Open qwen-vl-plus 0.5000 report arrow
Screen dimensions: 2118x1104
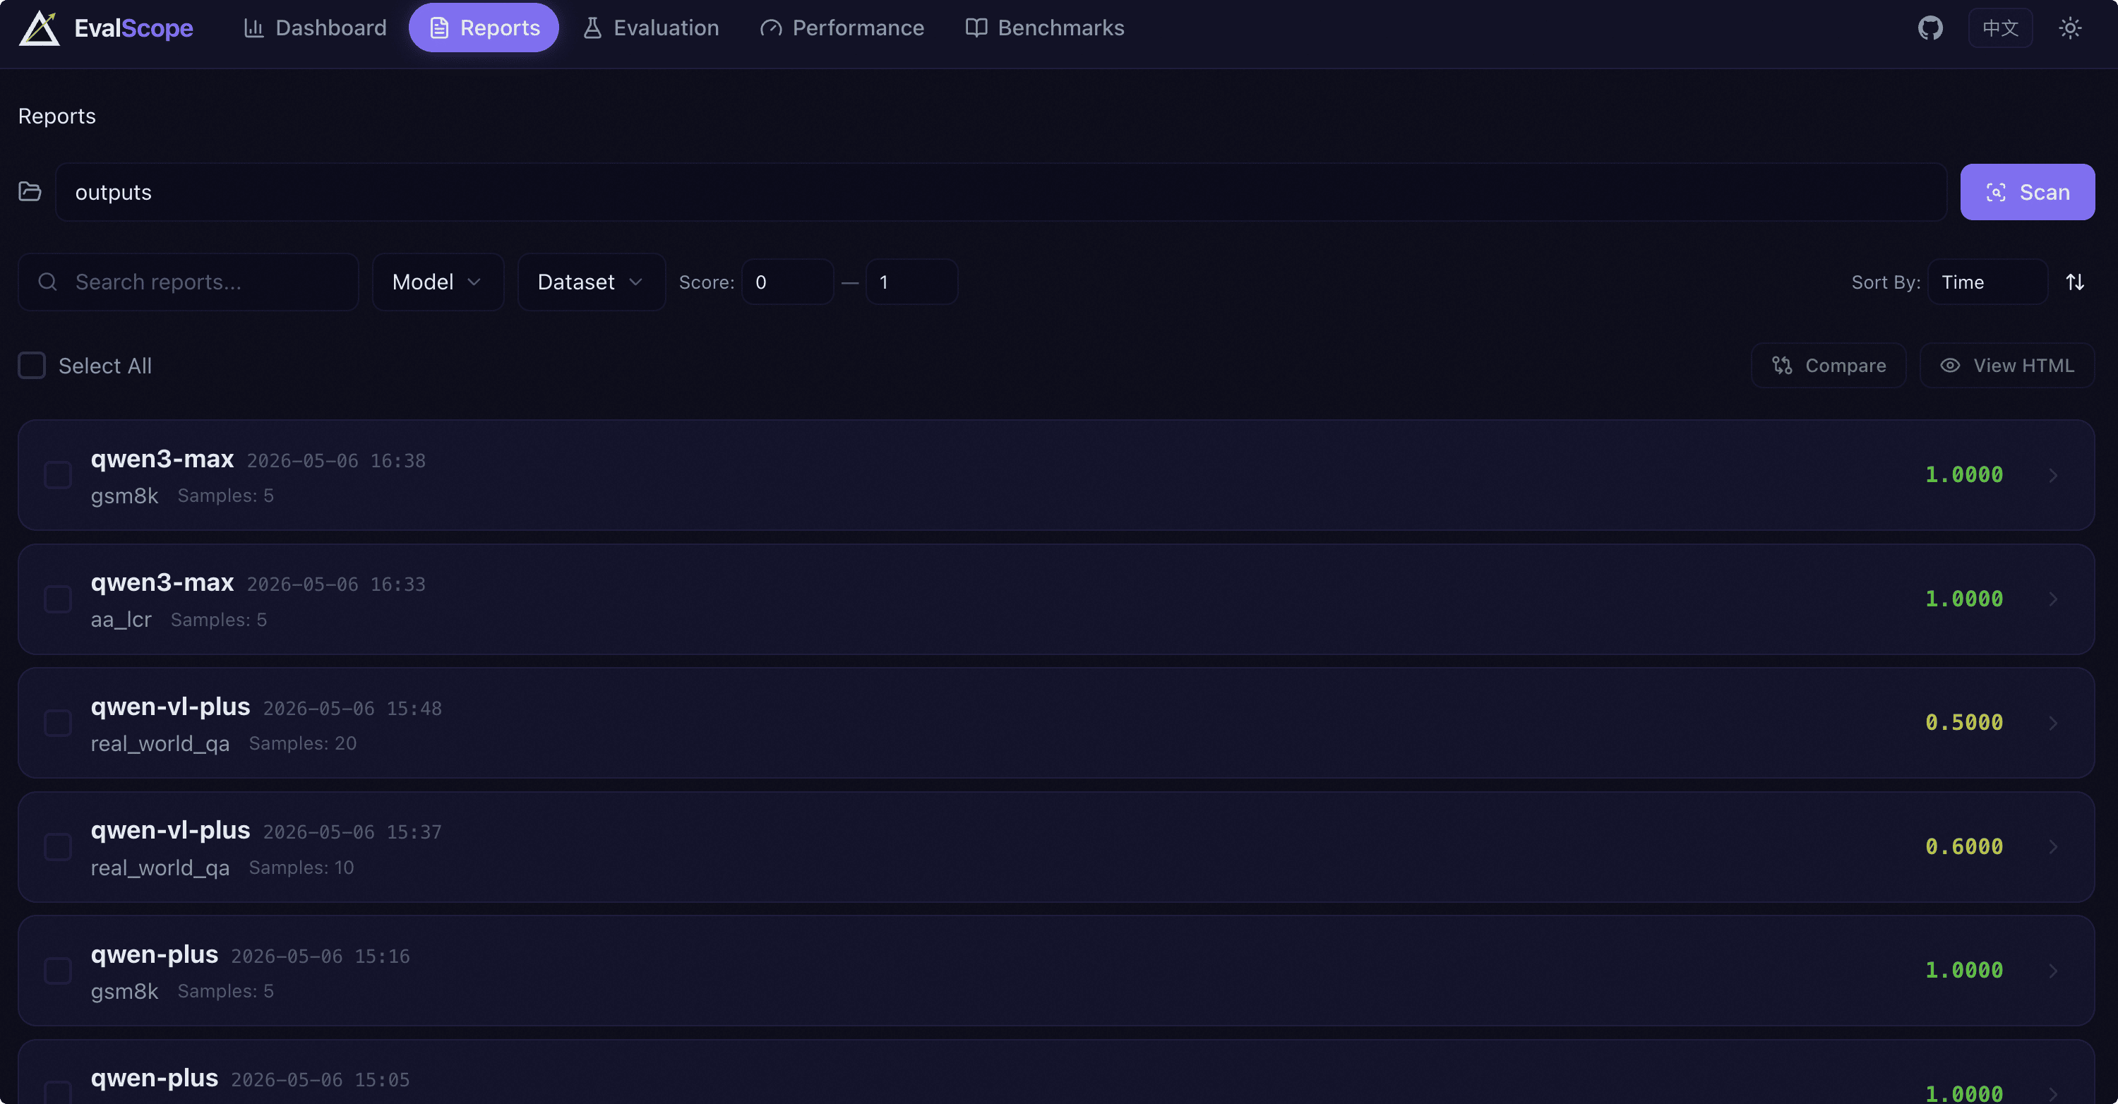tap(2053, 723)
